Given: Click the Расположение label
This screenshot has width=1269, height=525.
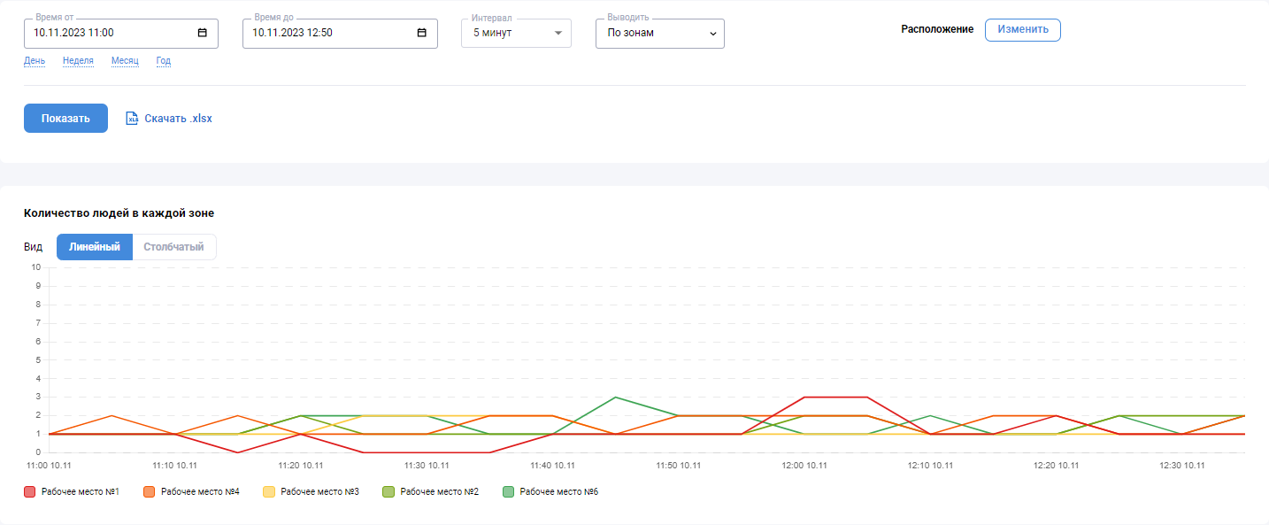Looking at the screenshot, I should coord(937,29).
